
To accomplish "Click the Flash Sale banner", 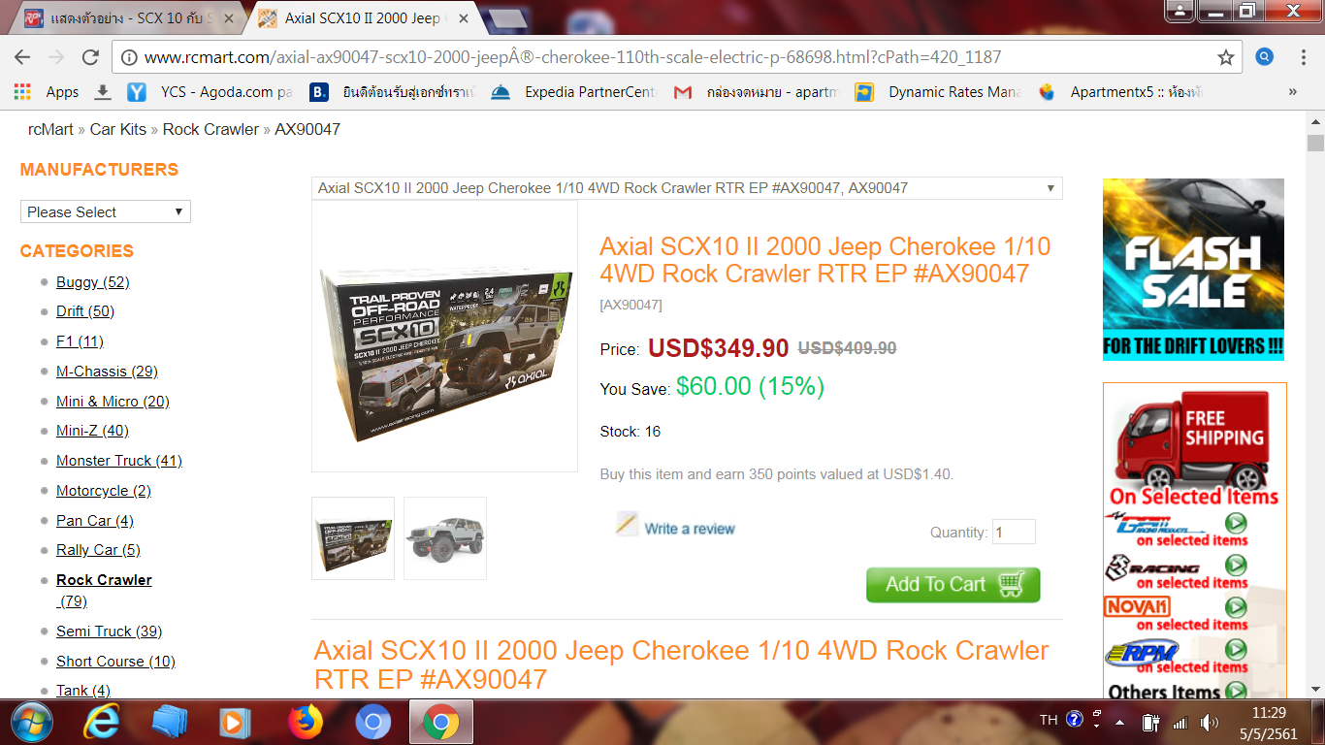I will [x=1193, y=270].
